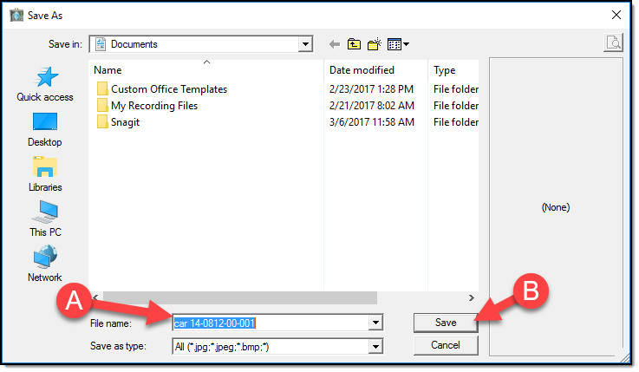Open Quick access in sidebar
The height and width of the screenshot is (372, 639).
tap(45, 84)
